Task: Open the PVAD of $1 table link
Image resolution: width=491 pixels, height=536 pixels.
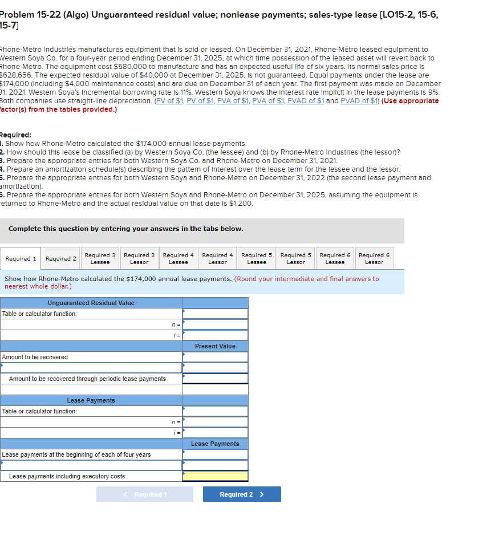Action: (359, 101)
